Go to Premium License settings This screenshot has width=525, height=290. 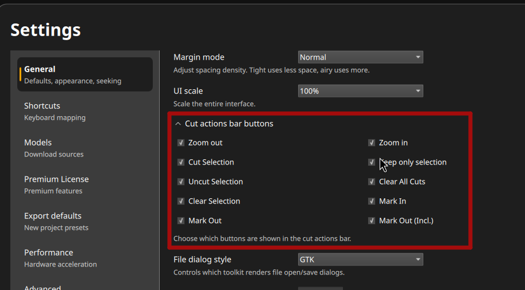[85, 185]
